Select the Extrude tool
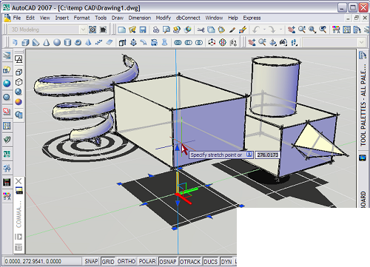 click(x=122, y=42)
